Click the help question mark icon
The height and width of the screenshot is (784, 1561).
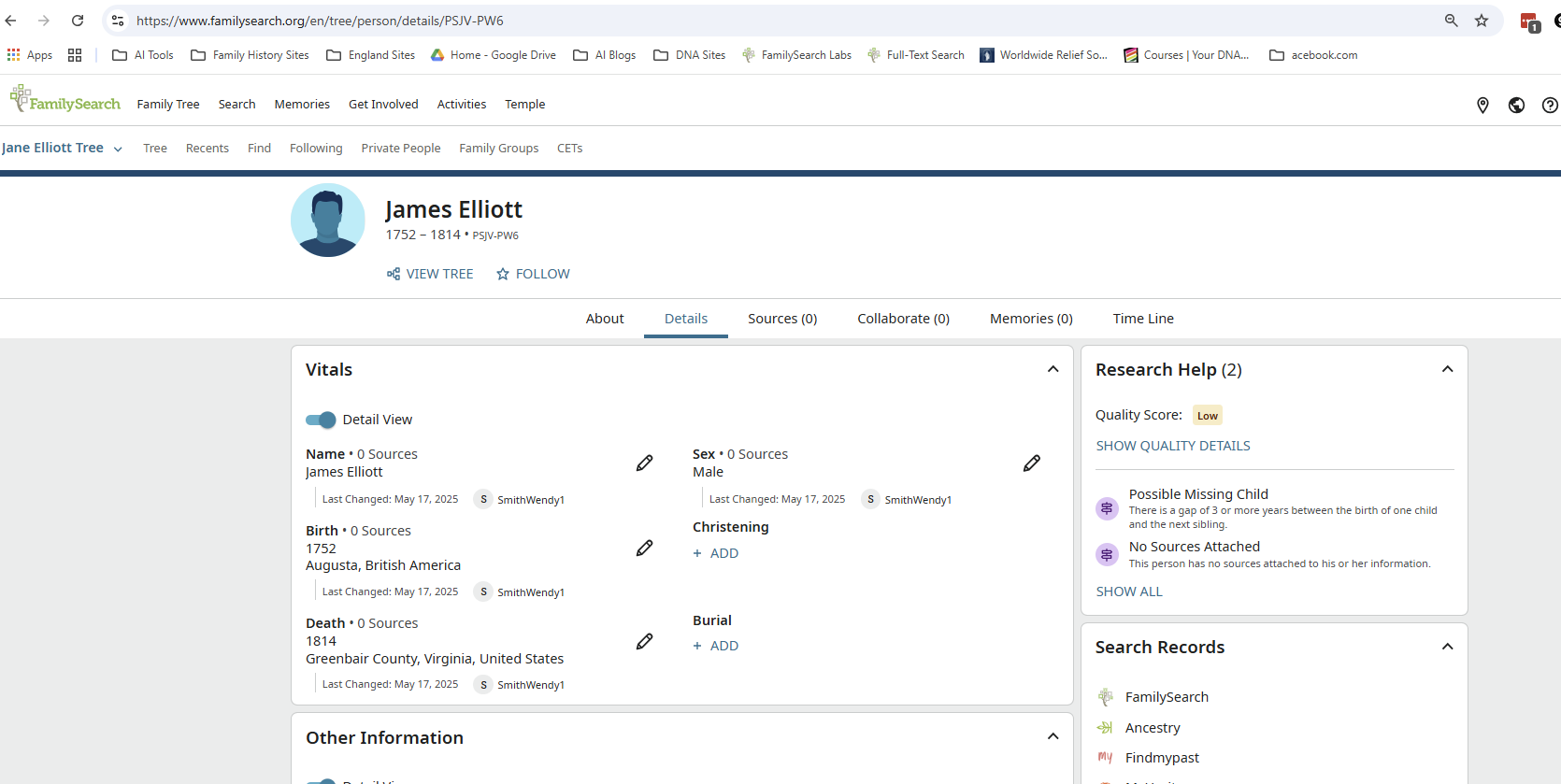tap(1549, 106)
